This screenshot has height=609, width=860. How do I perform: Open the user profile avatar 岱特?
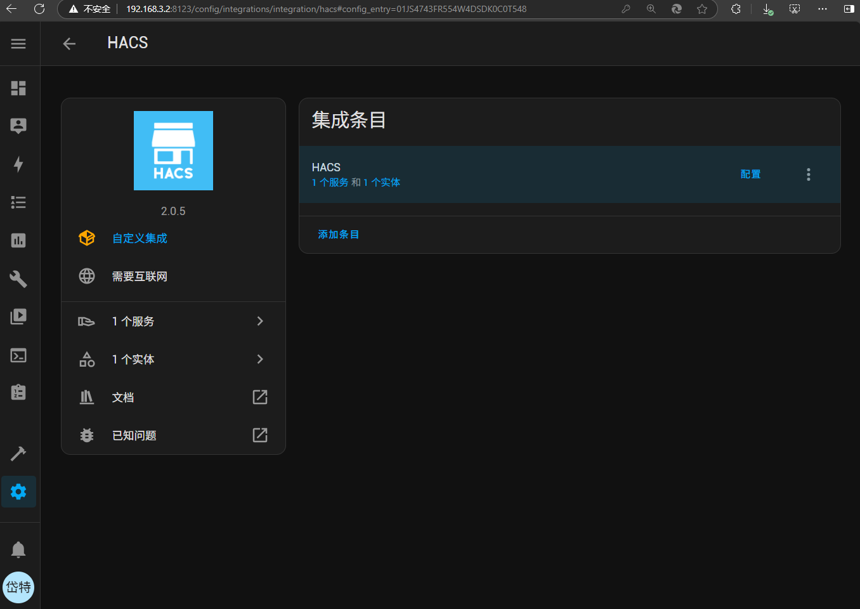coord(18,587)
